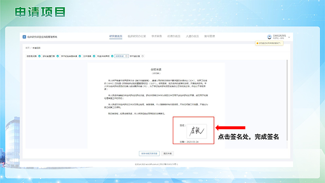The image size is (325, 183).
Task: Open the 研究者首页 tab
Action: [x=115, y=36]
